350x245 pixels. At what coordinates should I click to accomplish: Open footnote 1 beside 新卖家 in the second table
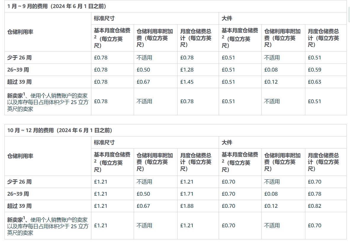24,218
